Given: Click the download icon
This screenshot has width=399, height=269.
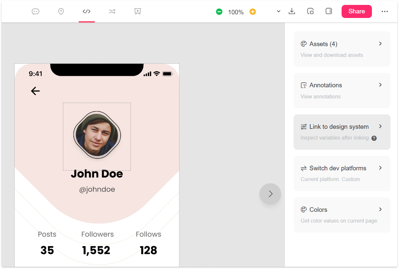Looking at the screenshot, I should tap(292, 11).
